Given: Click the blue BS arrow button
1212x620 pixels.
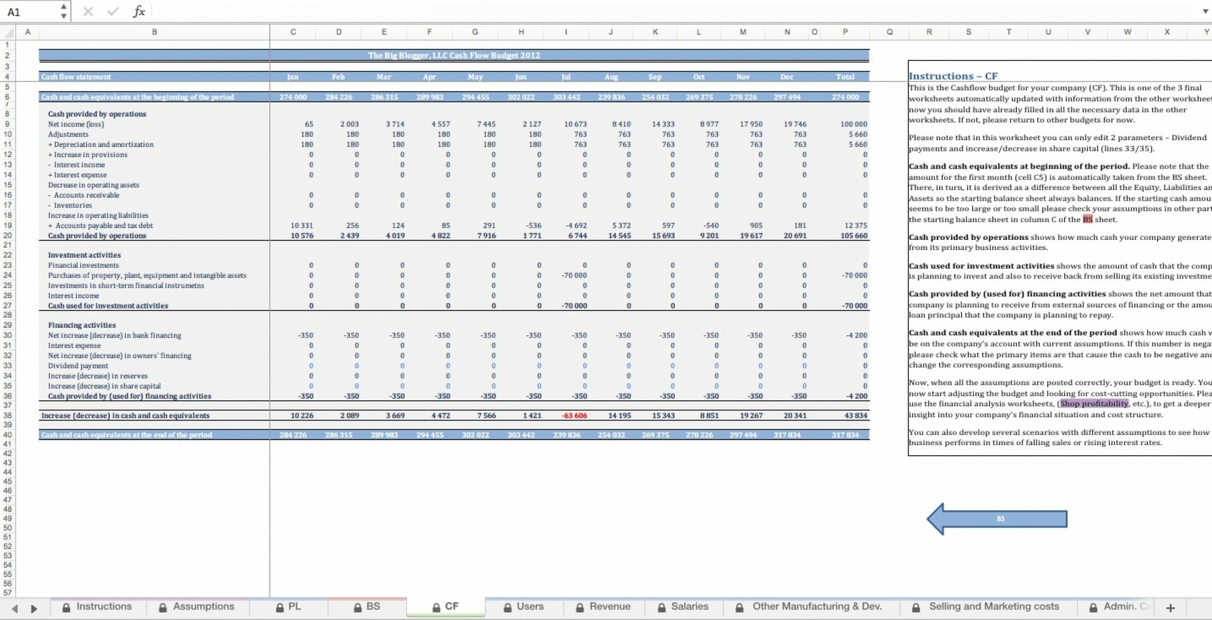Looking at the screenshot, I should pyautogui.click(x=997, y=519).
